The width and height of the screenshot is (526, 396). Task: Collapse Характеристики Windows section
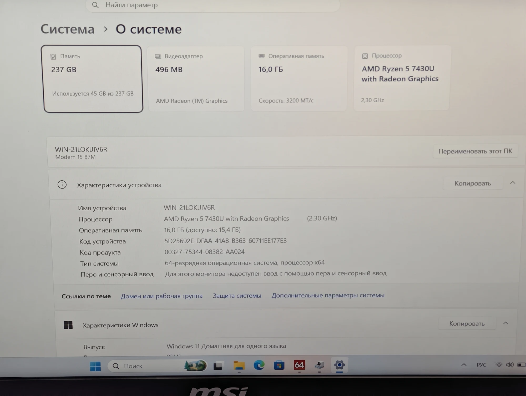click(x=505, y=323)
